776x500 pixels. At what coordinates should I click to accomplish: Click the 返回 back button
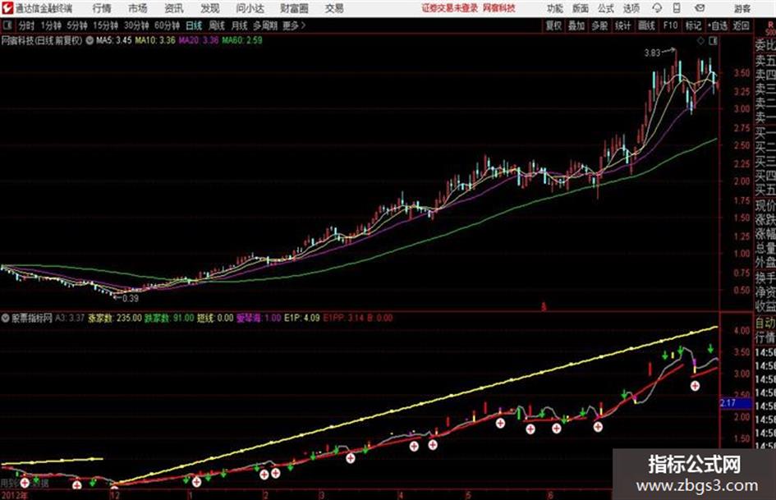click(741, 25)
